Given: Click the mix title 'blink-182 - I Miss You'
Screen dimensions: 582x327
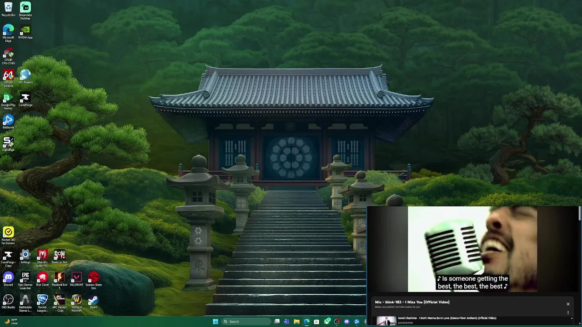Looking at the screenshot, I should [x=412, y=302].
